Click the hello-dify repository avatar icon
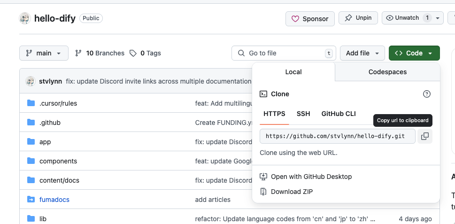This screenshot has width=455, height=224. click(24, 18)
